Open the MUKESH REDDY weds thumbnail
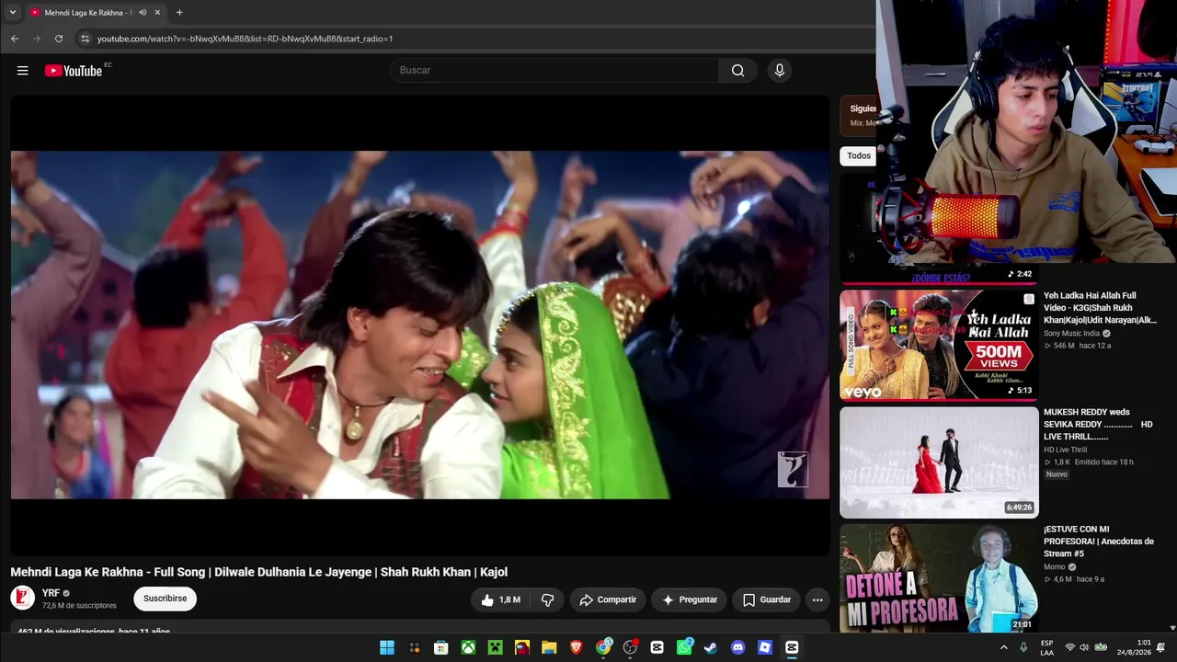The height and width of the screenshot is (662, 1177). pos(939,462)
